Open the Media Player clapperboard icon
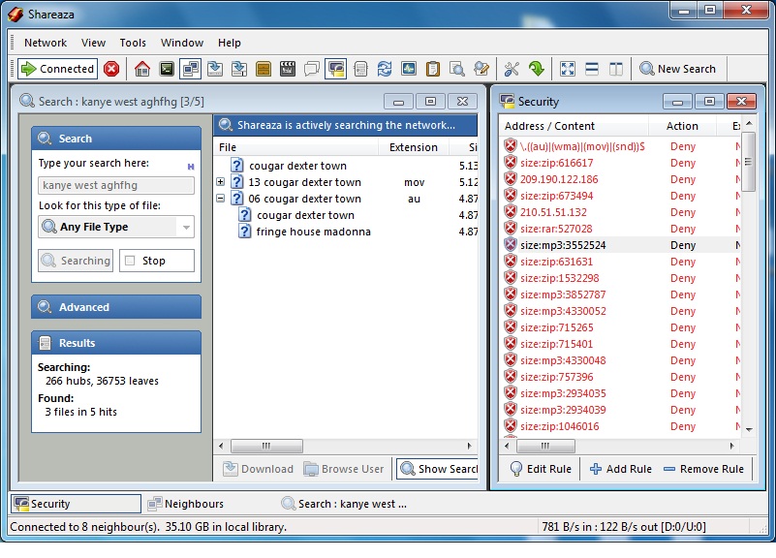Screen dimensions: 776x558 (x=287, y=69)
